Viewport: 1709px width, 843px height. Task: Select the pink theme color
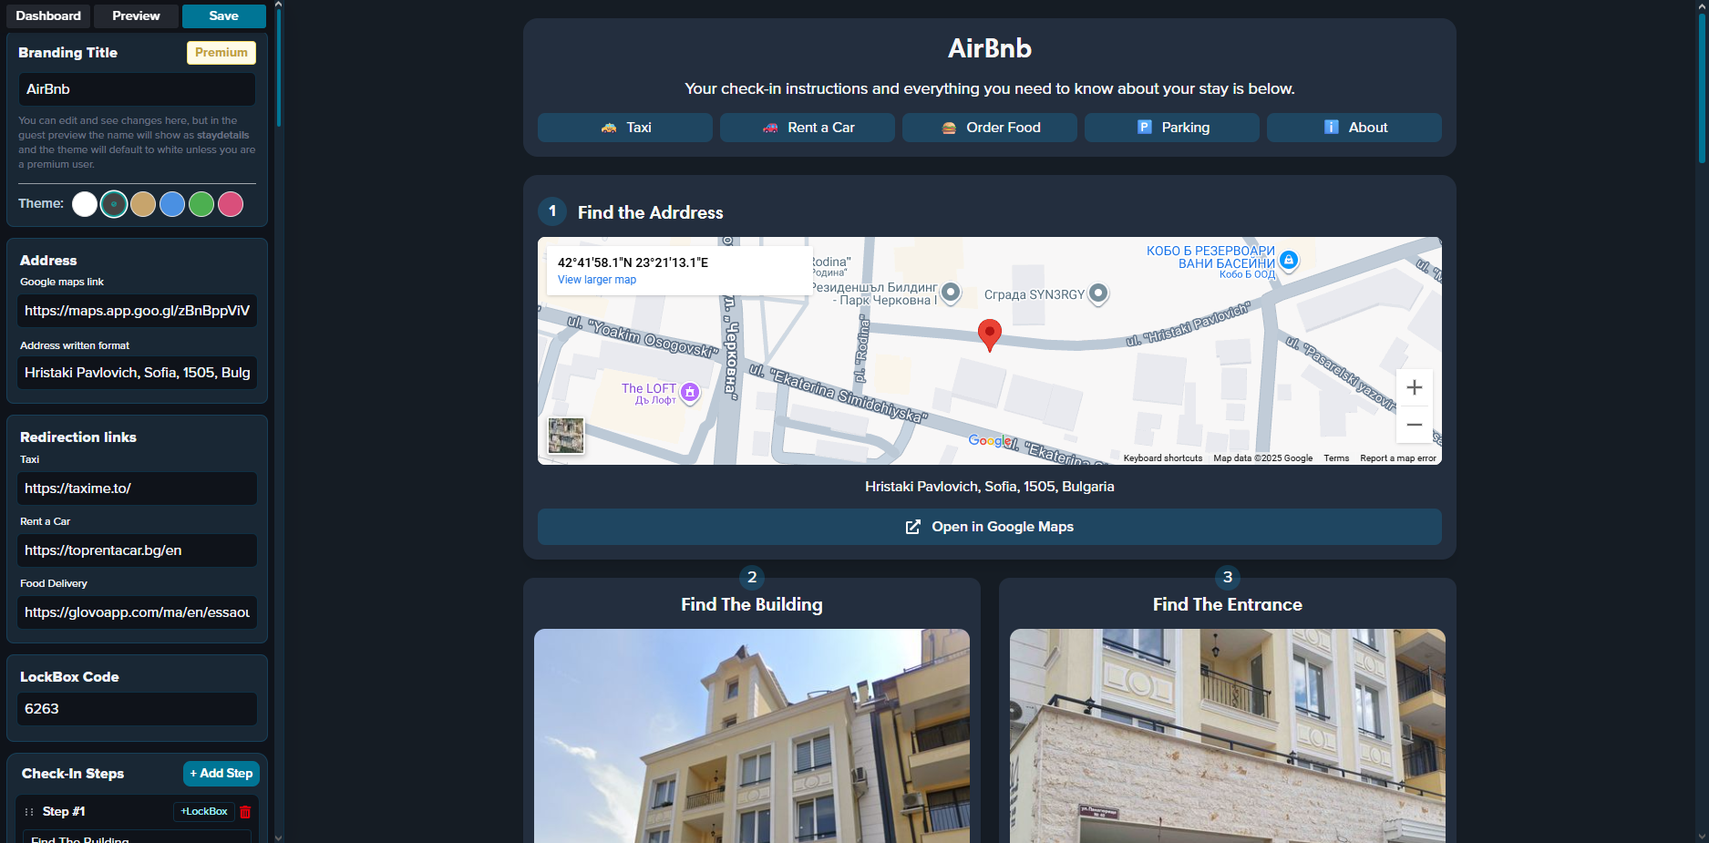point(231,204)
